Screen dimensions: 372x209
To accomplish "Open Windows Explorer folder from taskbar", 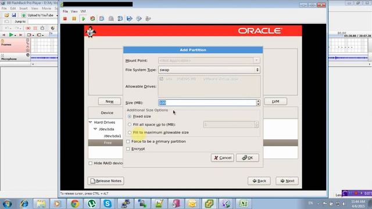I will pyautogui.click(x=41, y=204).
